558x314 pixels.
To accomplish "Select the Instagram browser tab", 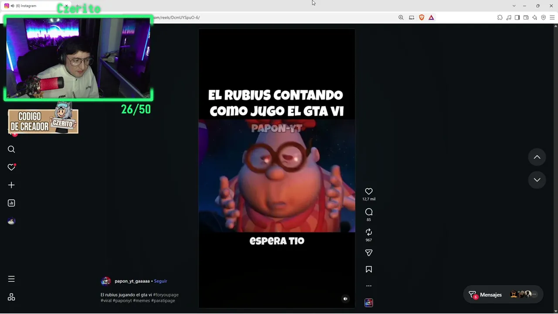I will (37, 6).
